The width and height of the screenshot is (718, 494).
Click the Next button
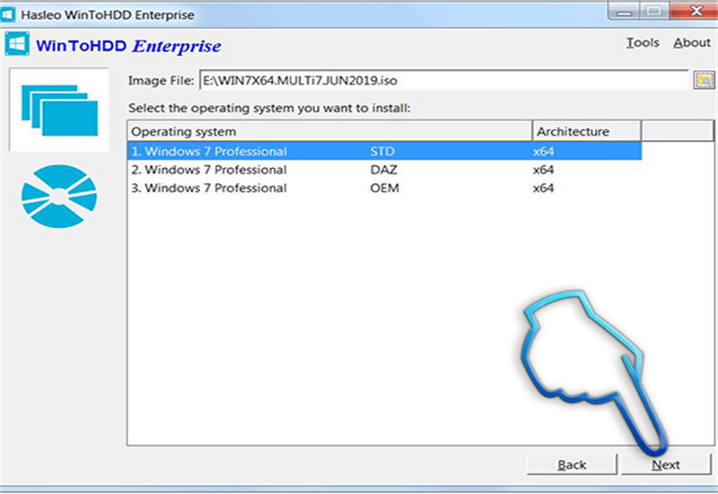(x=666, y=464)
